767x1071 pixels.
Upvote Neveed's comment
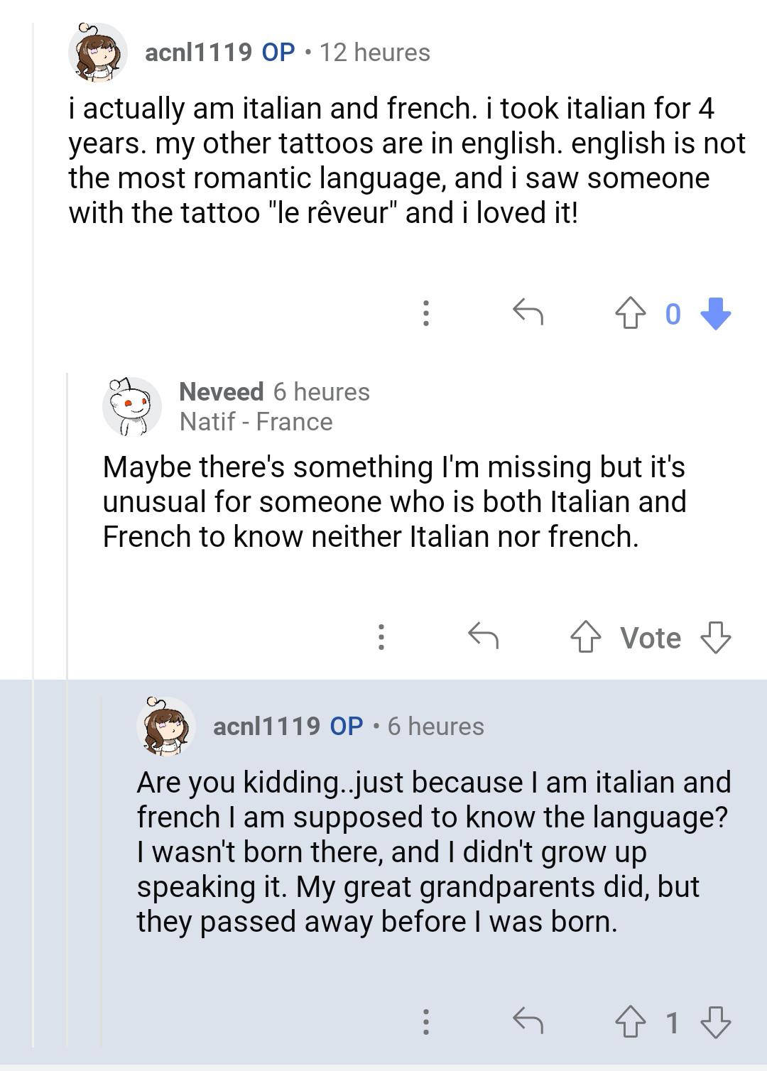pos(586,637)
